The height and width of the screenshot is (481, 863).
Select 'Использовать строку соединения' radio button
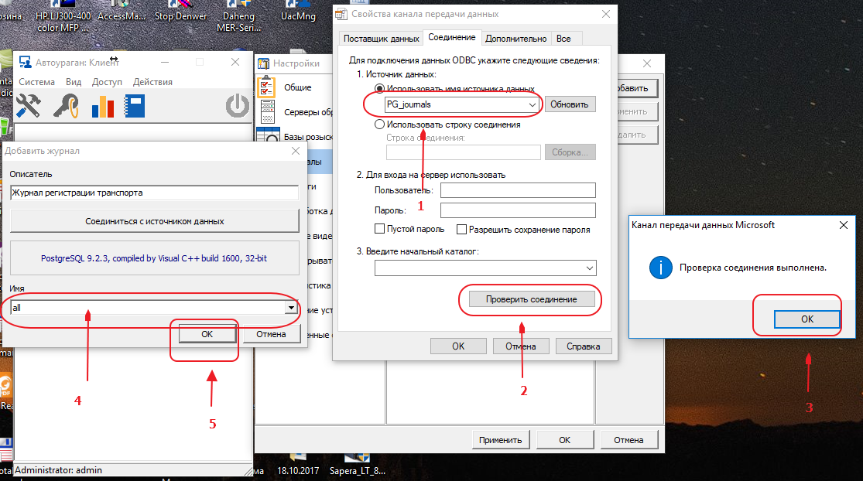379,125
